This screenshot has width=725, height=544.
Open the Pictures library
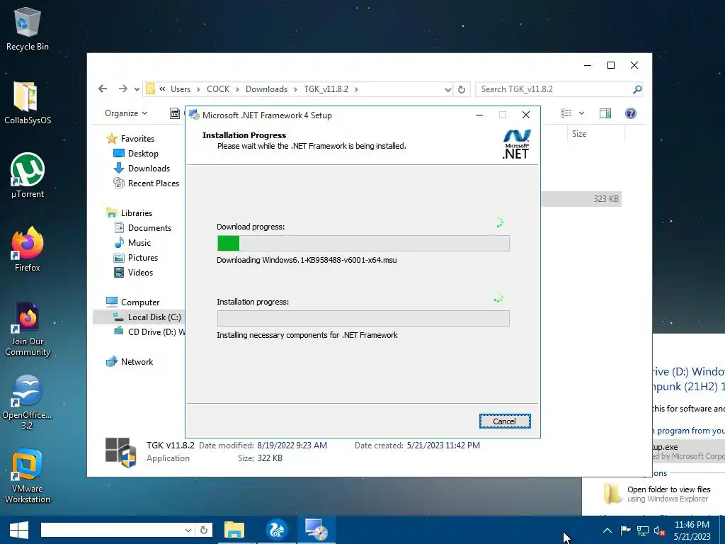[143, 258]
